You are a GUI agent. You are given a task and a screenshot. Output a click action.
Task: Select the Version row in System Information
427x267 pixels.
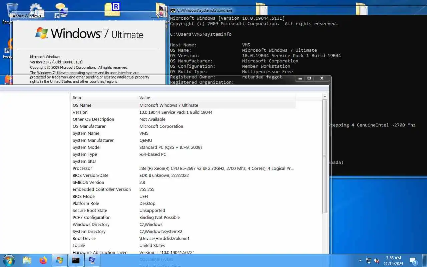pyautogui.click(x=183, y=112)
